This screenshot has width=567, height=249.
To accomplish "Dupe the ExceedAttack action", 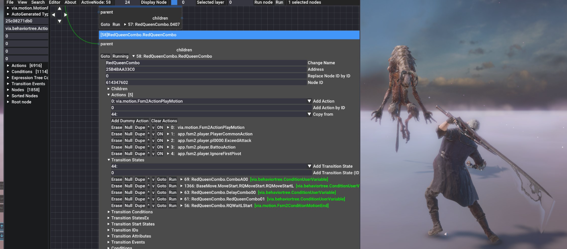I will coord(140,140).
